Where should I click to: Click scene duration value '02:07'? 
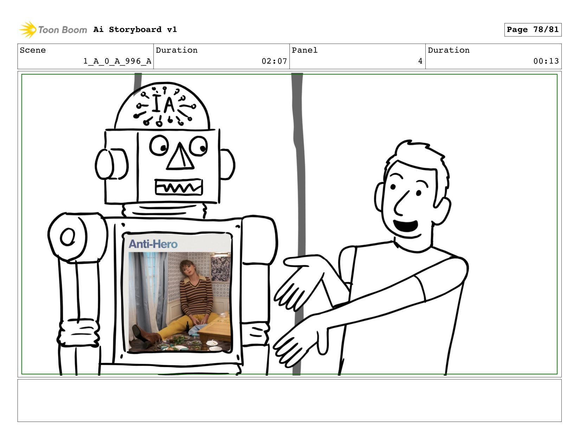pyautogui.click(x=274, y=61)
